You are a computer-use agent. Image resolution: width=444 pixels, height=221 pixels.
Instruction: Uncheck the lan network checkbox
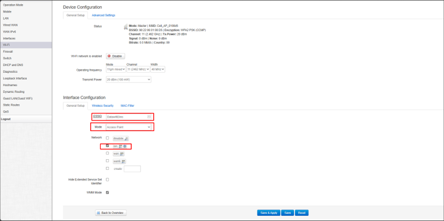click(x=108, y=146)
